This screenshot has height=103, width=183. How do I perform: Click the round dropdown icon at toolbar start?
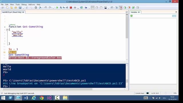point(3,8)
